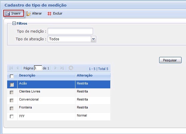This screenshot has height=134, width=186.
Task: Check the yyy row checkbox
Action: pos(12,117)
